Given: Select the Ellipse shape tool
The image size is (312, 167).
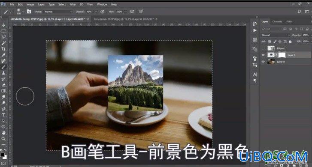Looking at the screenshot, I should 3,127.
